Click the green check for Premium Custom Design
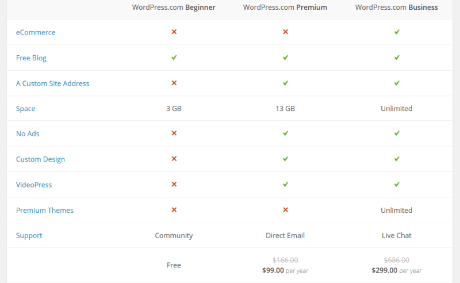This screenshot has height=283, width=460. coord(285,159)
